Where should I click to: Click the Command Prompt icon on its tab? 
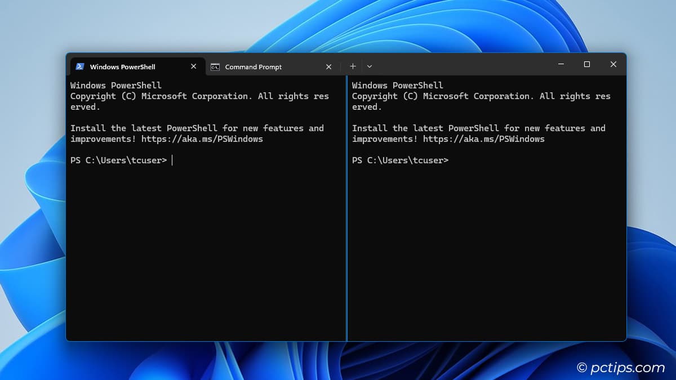[x=215, y=66]
